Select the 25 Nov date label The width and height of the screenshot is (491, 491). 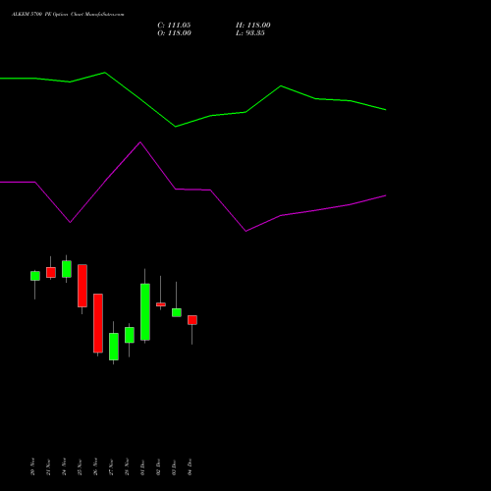click(x=80, y=466)
